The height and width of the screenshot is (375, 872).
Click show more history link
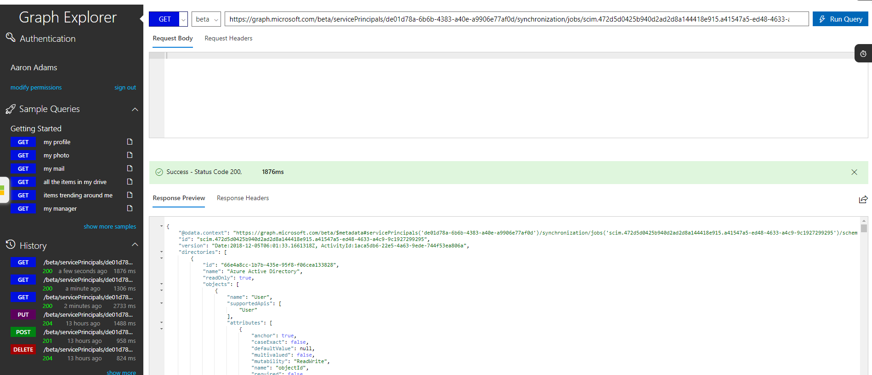(x=121, y=372)
